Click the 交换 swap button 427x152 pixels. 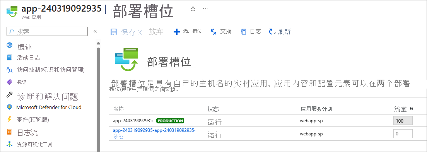click(221, 32)
